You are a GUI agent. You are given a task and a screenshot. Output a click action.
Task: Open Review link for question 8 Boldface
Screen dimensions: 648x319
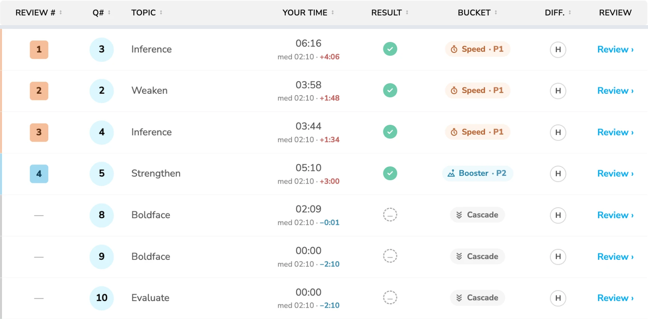pyautogui.click(x=615, y=215)
